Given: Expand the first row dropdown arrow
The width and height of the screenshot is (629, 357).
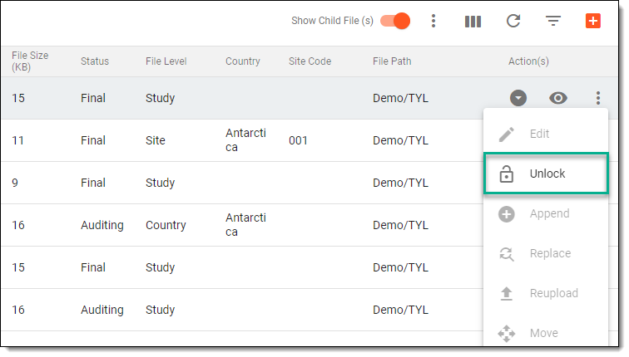Looking at the screenshot, I should pos(518,98).
